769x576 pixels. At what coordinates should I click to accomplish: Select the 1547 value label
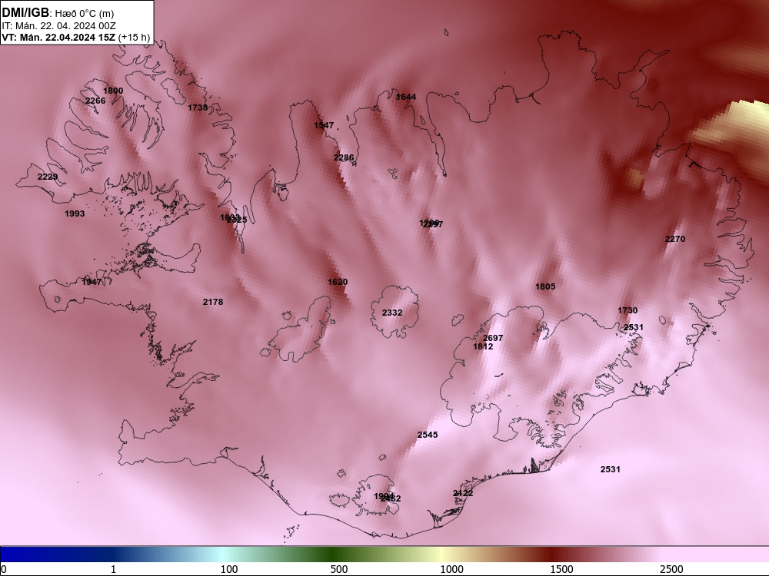pos(324,125)
